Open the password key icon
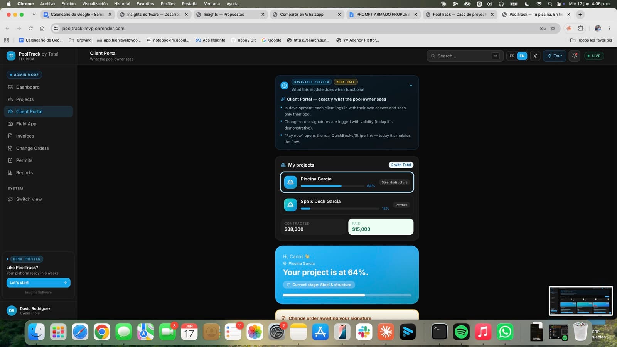 [543, 29]
